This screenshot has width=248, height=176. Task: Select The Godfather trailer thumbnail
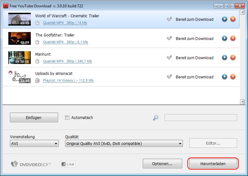coord(20,38)
